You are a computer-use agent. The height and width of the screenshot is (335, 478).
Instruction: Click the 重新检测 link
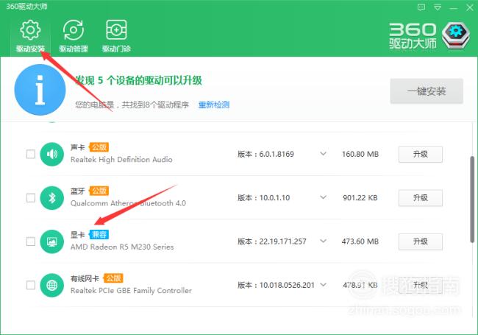214,105
